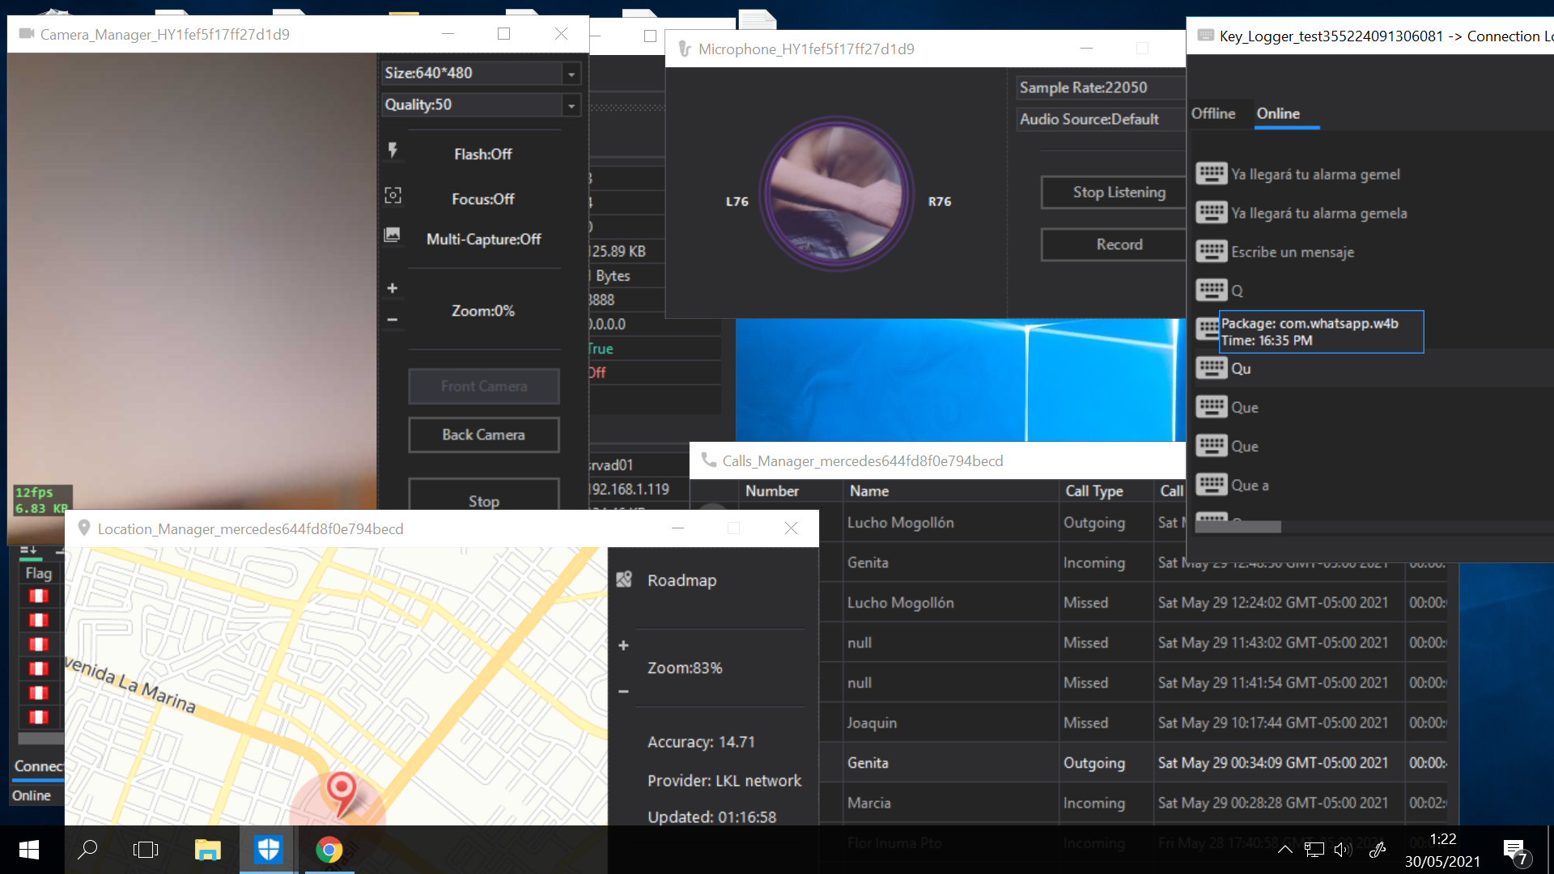The width and height of the screenshot is (1554, 874).
Task: Open File Explorer from the taskbar
Action: click(x=208, y=850)
